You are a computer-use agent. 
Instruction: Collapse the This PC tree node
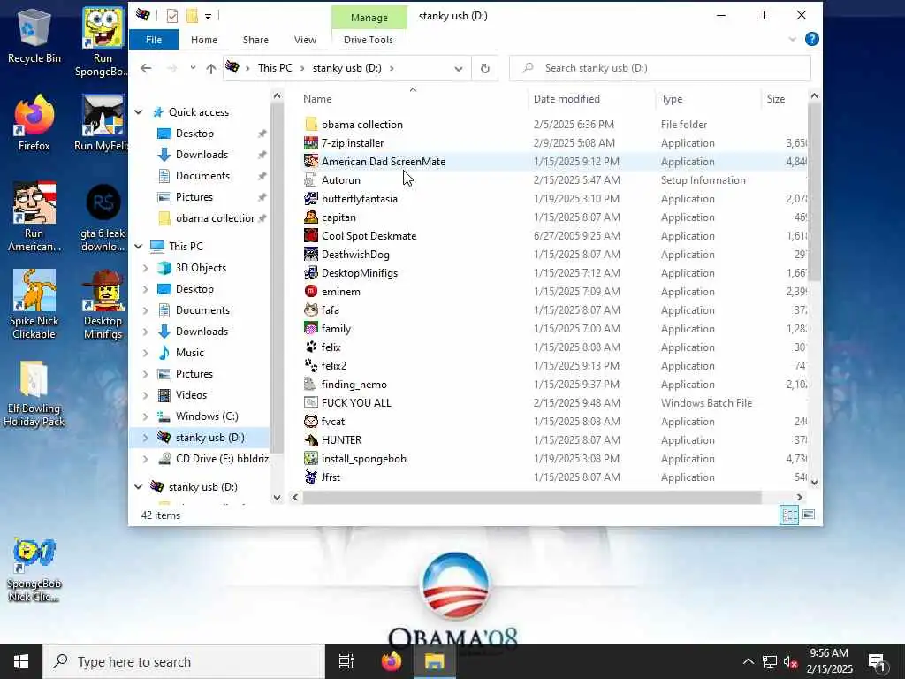(x=139, y=246)
